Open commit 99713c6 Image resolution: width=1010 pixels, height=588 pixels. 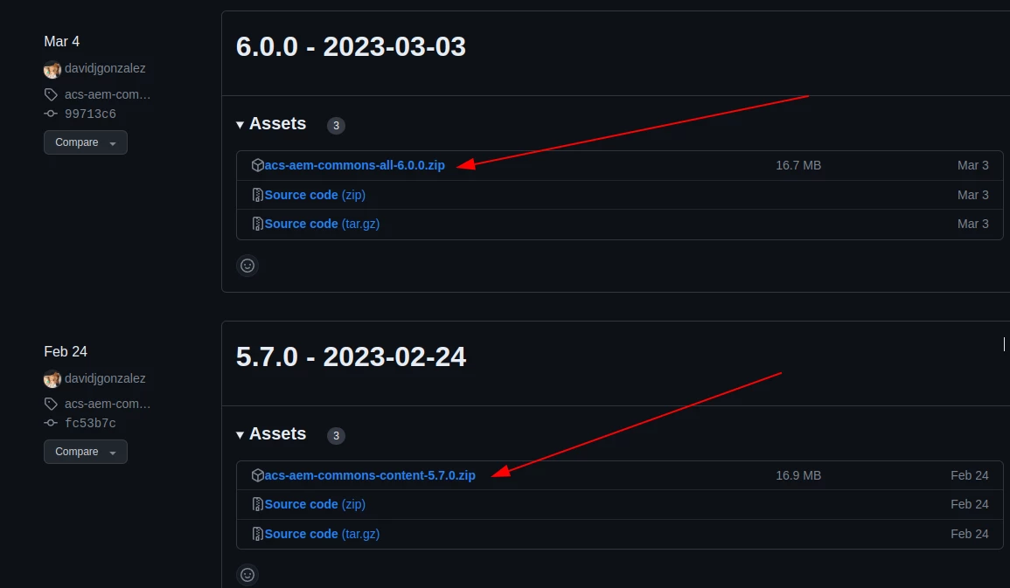pyautogui.click(x=90, y=114)
